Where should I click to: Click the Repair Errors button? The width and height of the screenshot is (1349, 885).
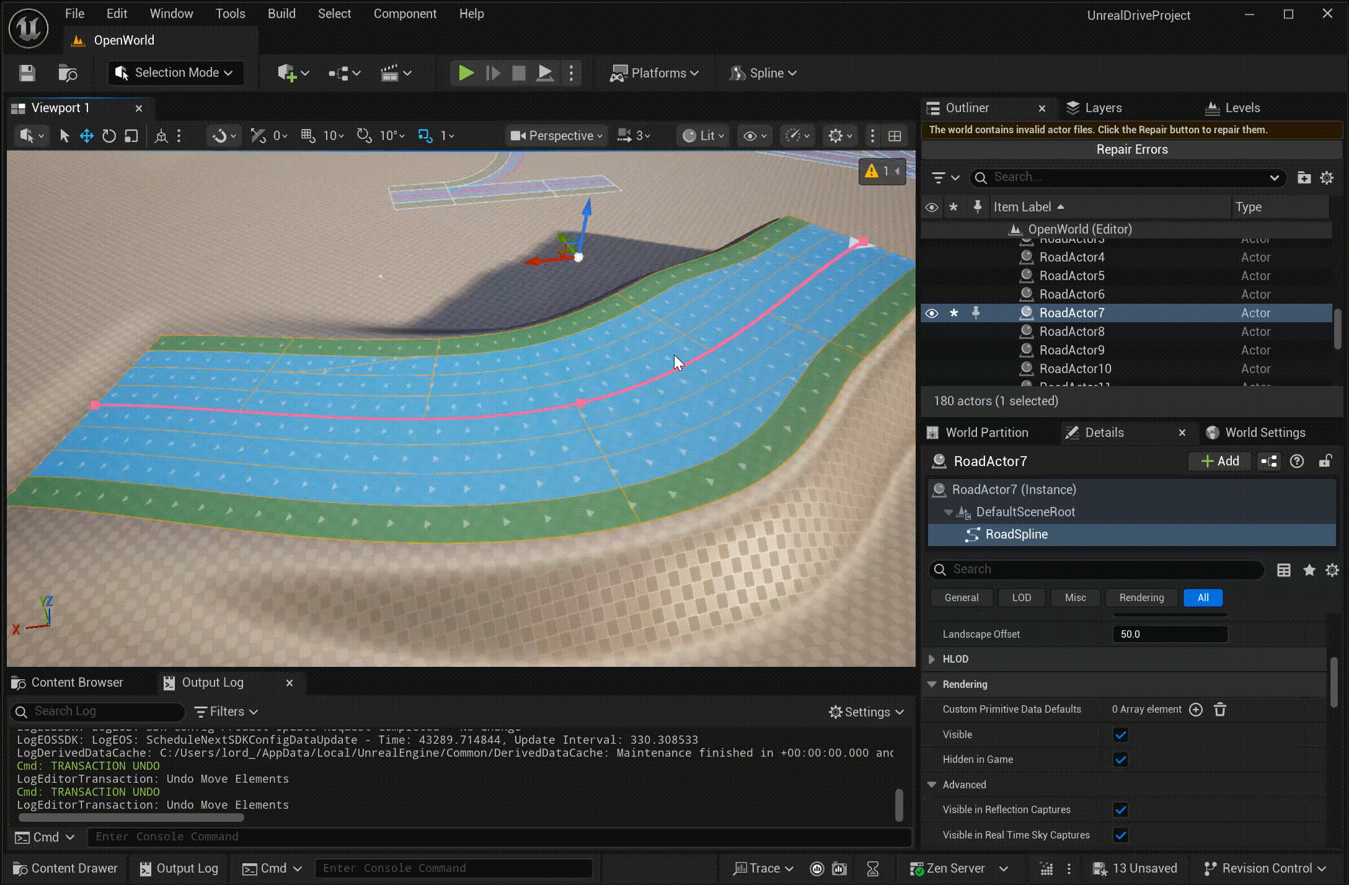point(1132,149)
